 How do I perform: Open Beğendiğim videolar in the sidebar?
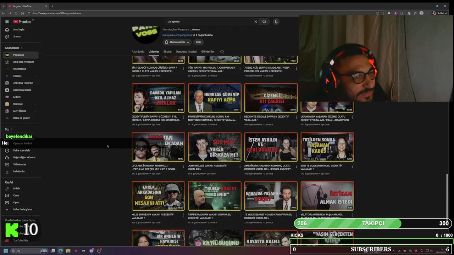21,157
